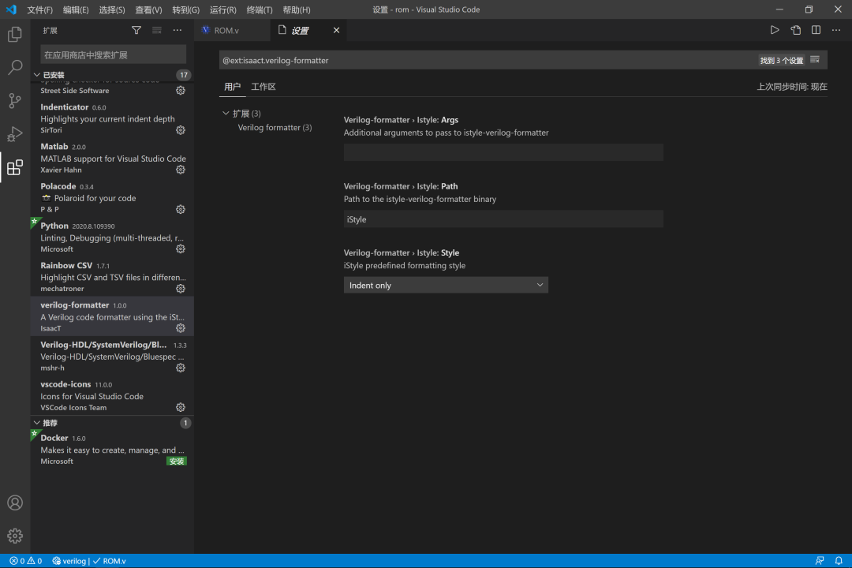The height and width of the screenshot is (568, 852).
Task: Clear extensions search results icon
Action: click(x=156, y=31)
